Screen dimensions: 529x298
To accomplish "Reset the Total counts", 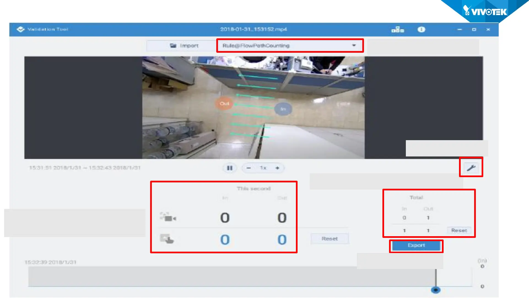I will point(459,230).
